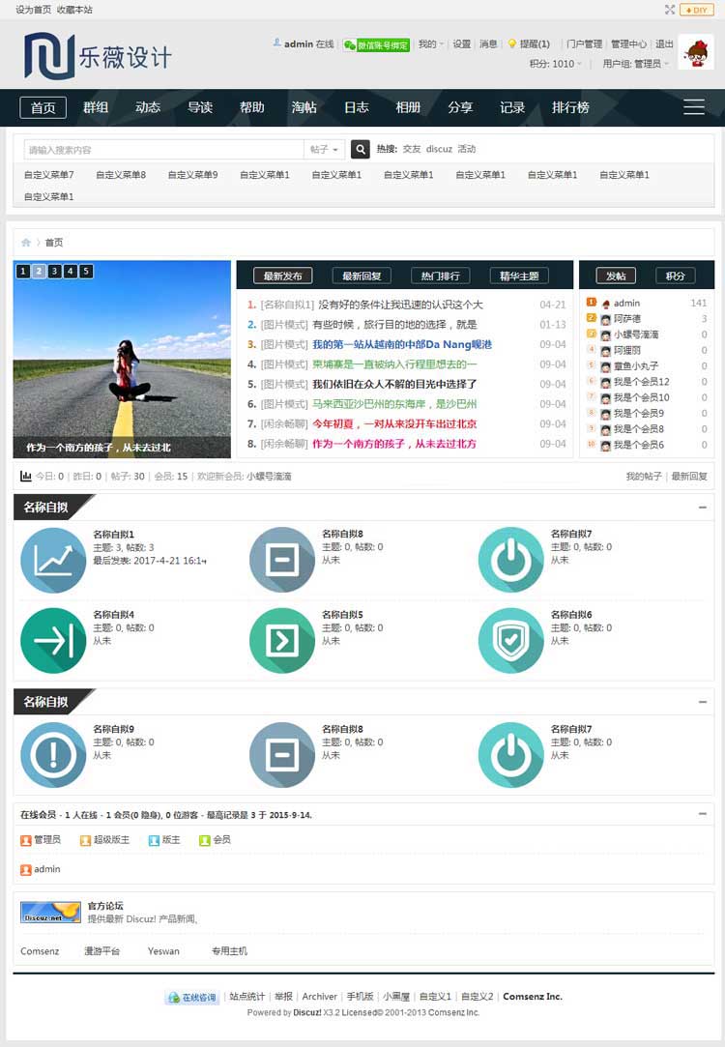Click the slideshow photo of girl on road
The height and width of the screenshot is (1047, 725).
coord(122,360)
